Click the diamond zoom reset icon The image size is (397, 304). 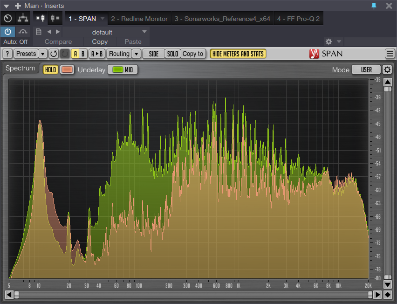[x=388, y=295]
